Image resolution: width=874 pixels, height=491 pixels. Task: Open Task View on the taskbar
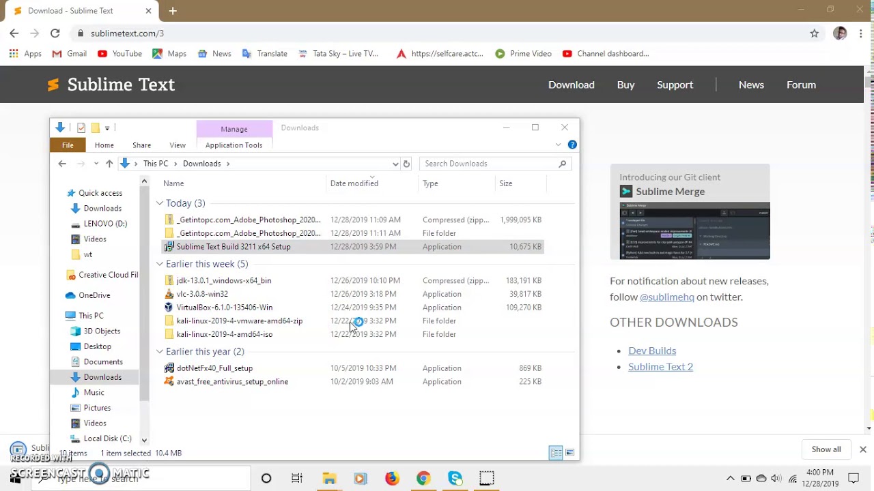click(297, 478)
